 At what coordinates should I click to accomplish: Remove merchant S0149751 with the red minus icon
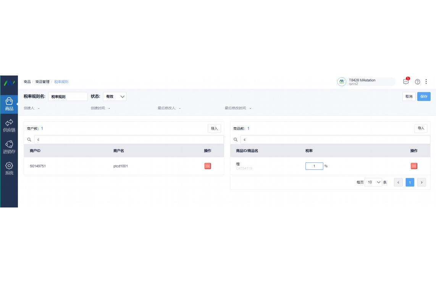pyautogui.click(x=207, y=166)
